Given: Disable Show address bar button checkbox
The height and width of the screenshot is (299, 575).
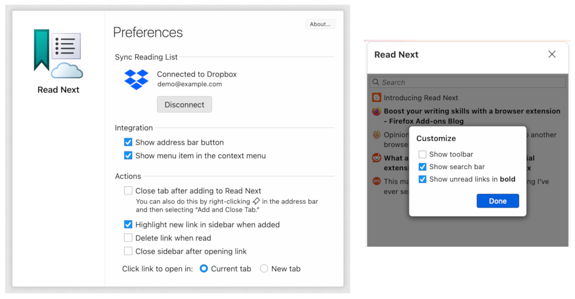Looking at the screenshot, I should (x=128, y=142).
